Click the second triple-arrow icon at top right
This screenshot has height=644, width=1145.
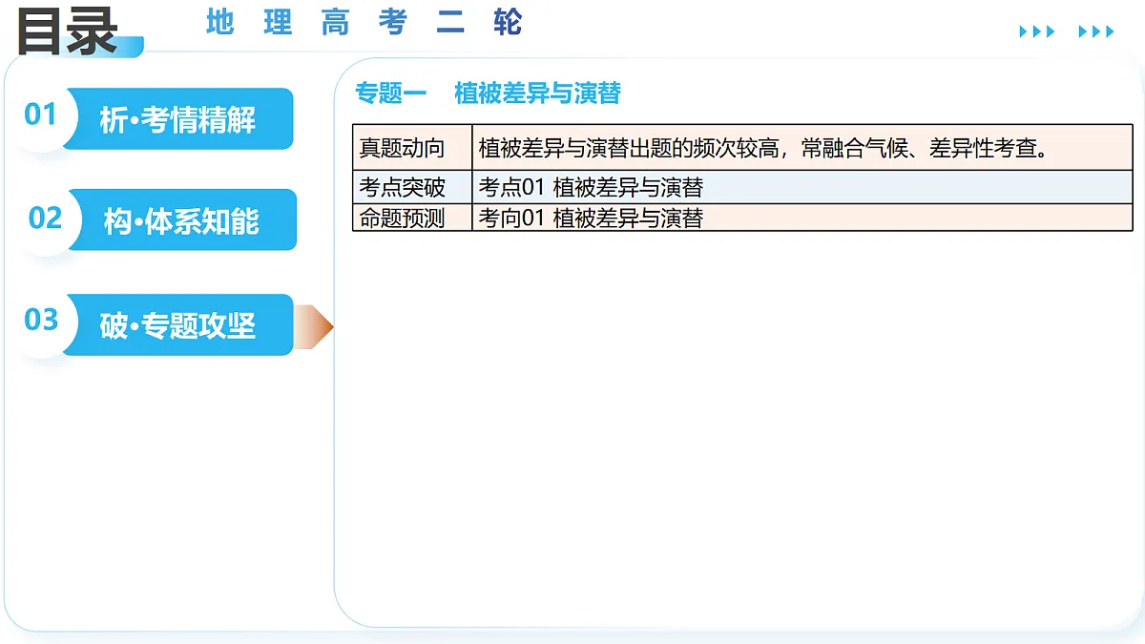click(x=1096, y=31)
